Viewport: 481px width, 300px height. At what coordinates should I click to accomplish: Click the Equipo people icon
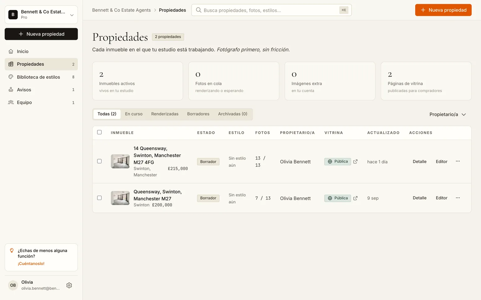(11, 102)
